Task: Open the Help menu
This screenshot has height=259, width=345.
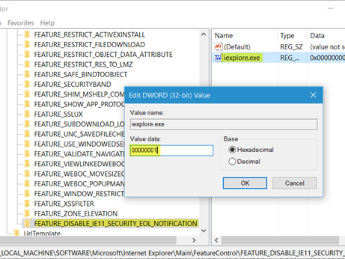Action: tap(47, 23)
